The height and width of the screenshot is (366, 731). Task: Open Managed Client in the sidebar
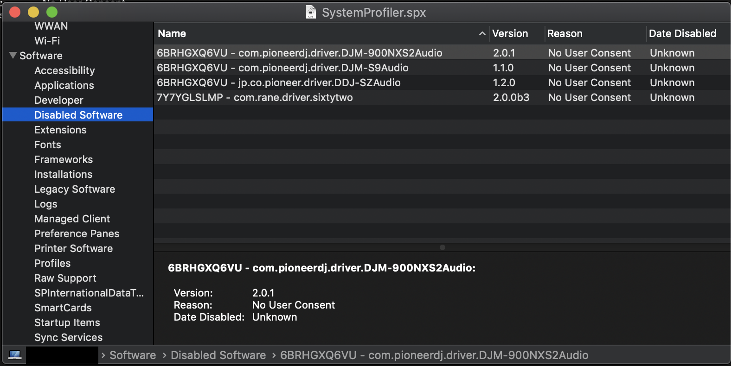pyautogui.click(x=72, y=219)
